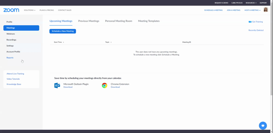Click 'The user does not have any upcoming meetings' text

click(156, 52)
